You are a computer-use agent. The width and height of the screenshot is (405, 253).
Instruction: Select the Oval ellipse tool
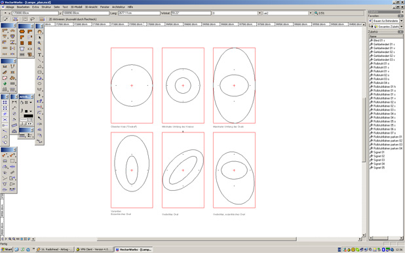click(x=39, y=83)
